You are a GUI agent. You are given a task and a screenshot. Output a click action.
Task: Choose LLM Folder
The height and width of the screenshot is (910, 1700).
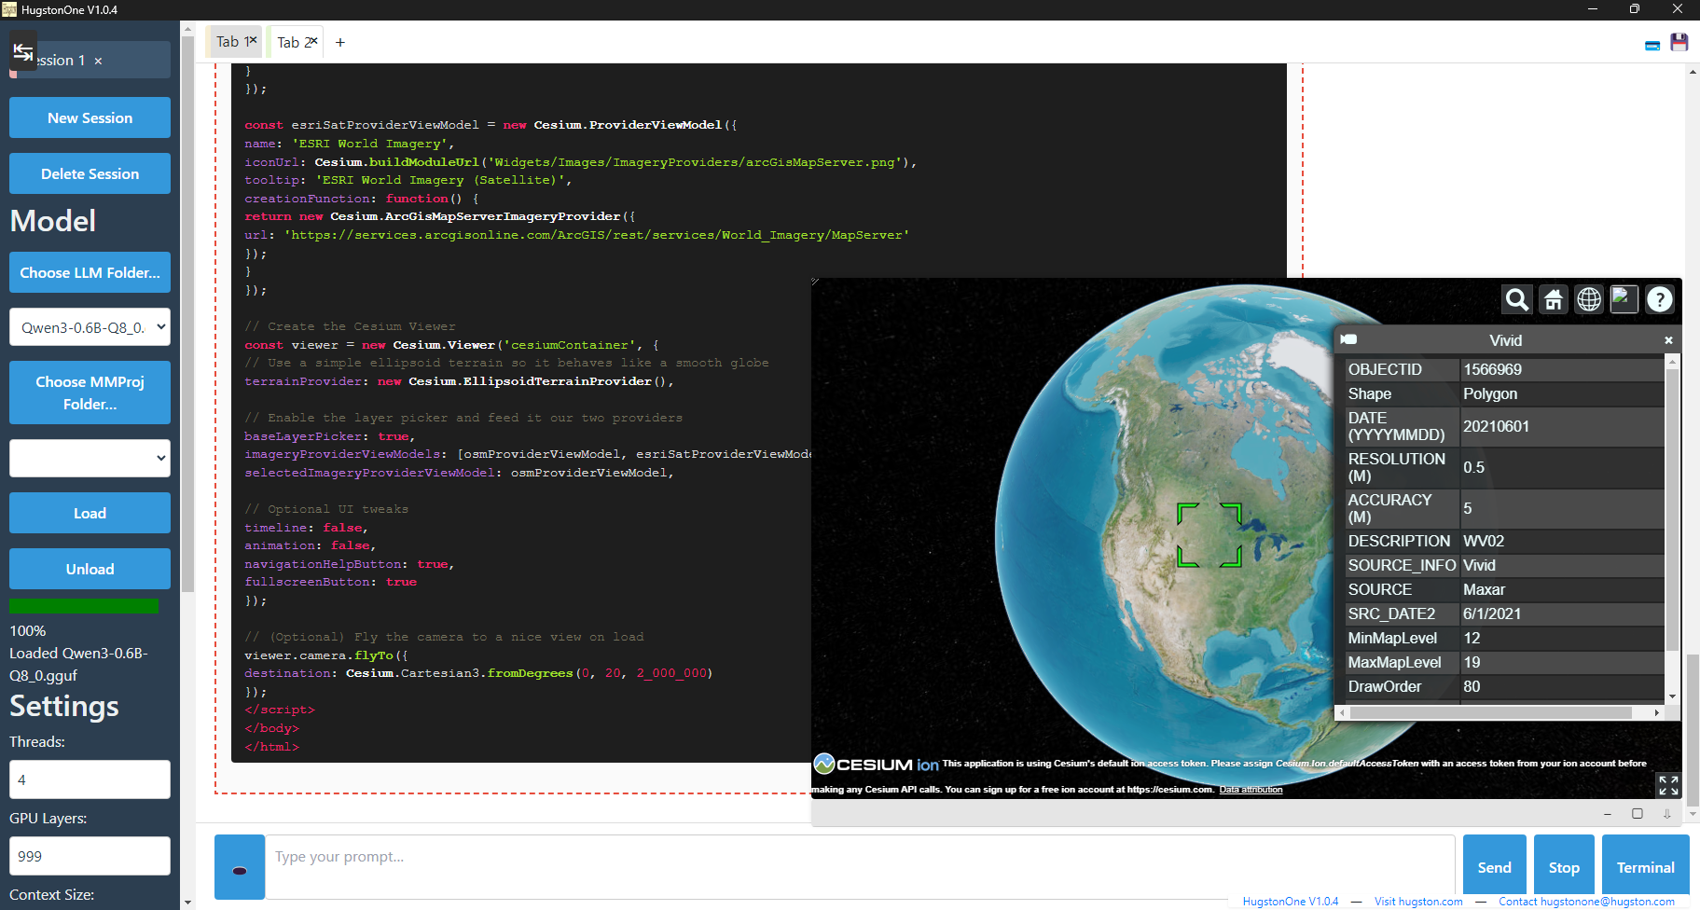coord(90,272)
